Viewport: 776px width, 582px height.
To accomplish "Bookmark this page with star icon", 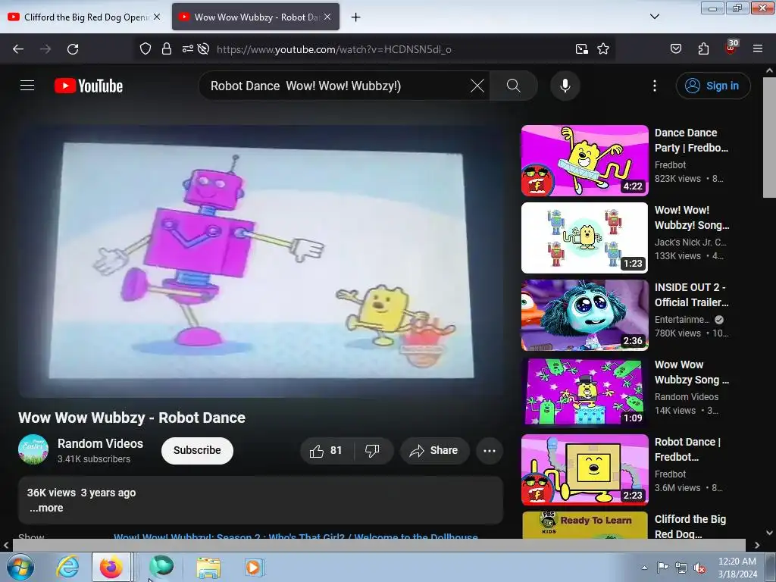I will [x=602, y=48].
